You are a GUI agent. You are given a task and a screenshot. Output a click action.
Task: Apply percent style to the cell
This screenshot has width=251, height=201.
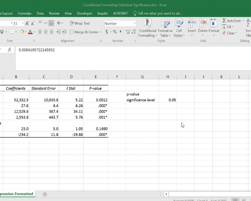click(114, 32)
